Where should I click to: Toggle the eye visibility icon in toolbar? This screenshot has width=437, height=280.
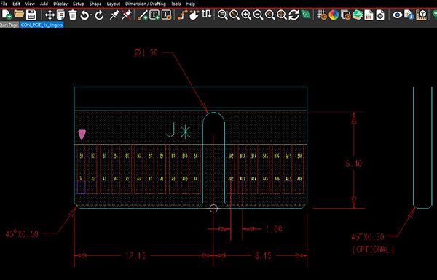coord(398,15)
